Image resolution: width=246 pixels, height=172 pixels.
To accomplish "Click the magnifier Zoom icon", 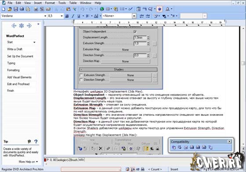I will (x=150, y=9).
